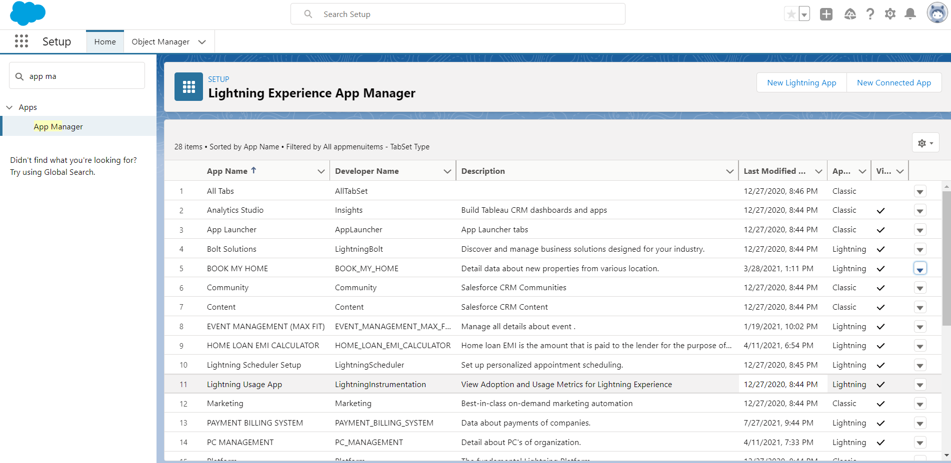Click the New Lightning App button
The image size is (951, 463).
click(801, 83)
